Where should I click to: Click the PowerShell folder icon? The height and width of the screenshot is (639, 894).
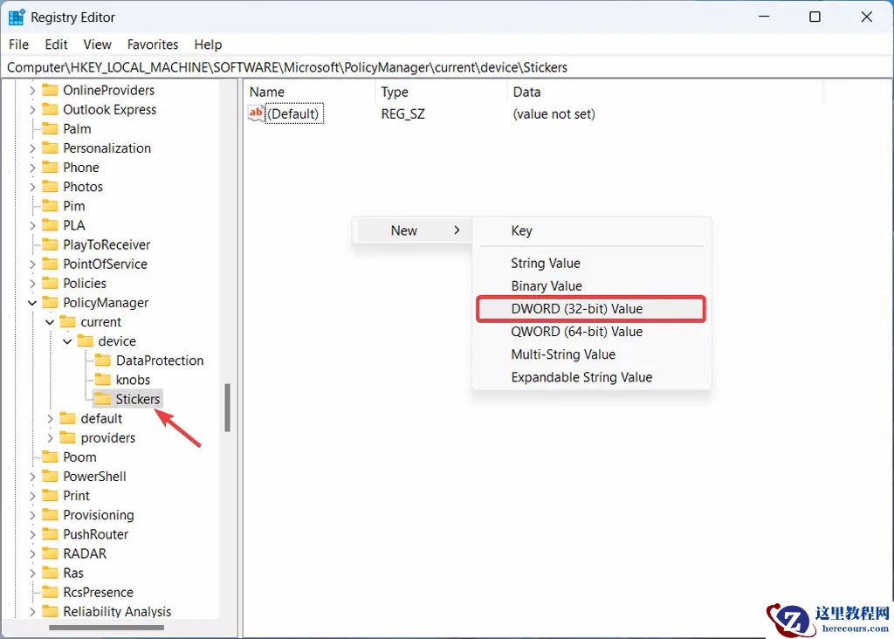point(50,477)
